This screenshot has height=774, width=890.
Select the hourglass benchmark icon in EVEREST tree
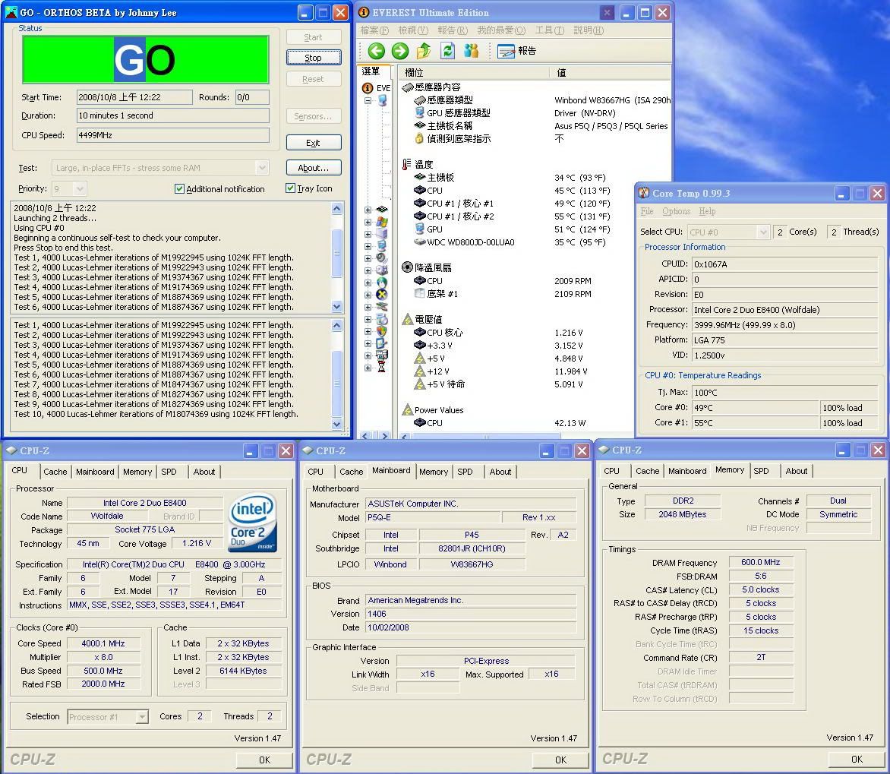pos(382,368)
